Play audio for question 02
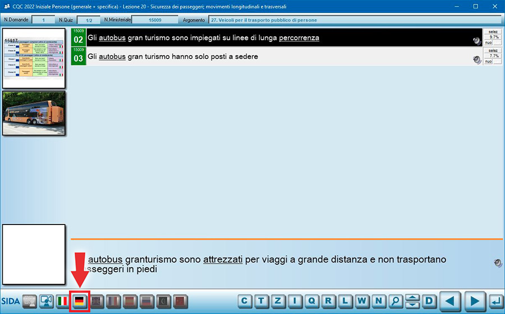This screenshot has height=314, width=505. click(x=477, y=41)
